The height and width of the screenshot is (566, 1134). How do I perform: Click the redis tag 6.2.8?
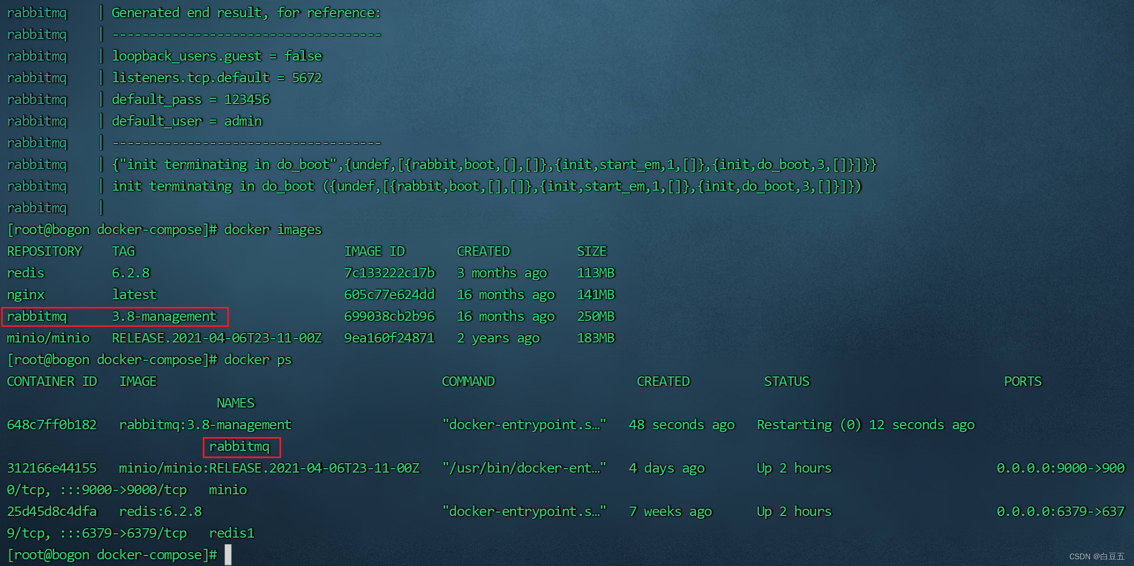(131, 273)
